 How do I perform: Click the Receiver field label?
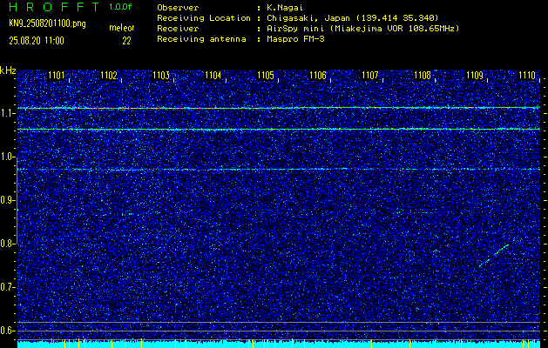tap(178, 28)
